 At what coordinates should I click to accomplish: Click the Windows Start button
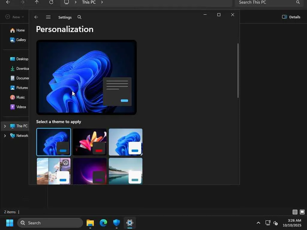tap(10, 223)
